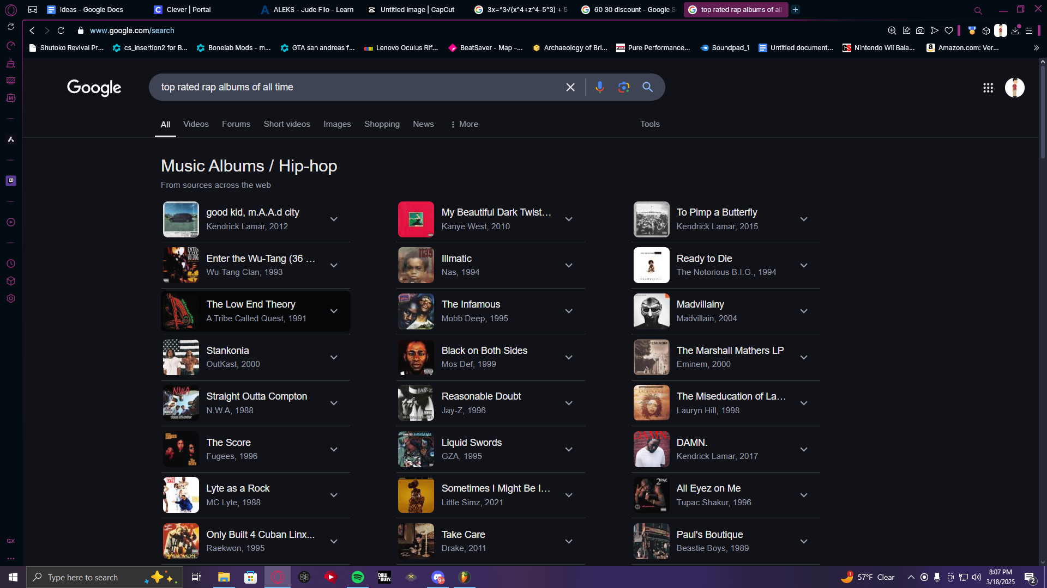
Task: Expand the DAMN. album entry
Action: (804, 449)
